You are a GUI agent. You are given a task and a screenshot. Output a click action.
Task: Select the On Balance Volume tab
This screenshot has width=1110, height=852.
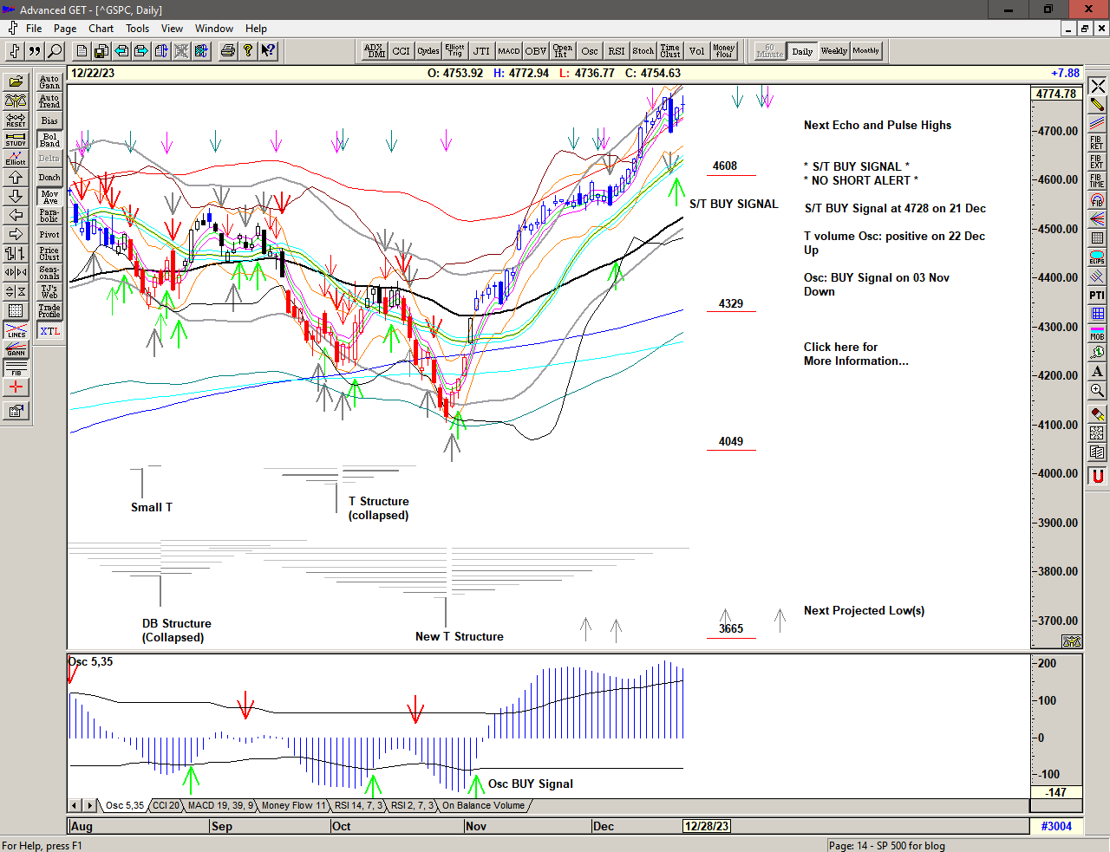(483, 805)
